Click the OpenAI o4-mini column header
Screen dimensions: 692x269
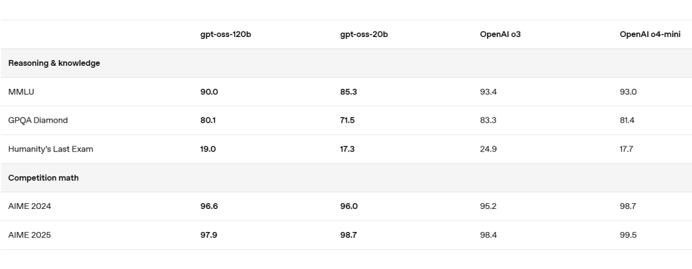(650, 35)
